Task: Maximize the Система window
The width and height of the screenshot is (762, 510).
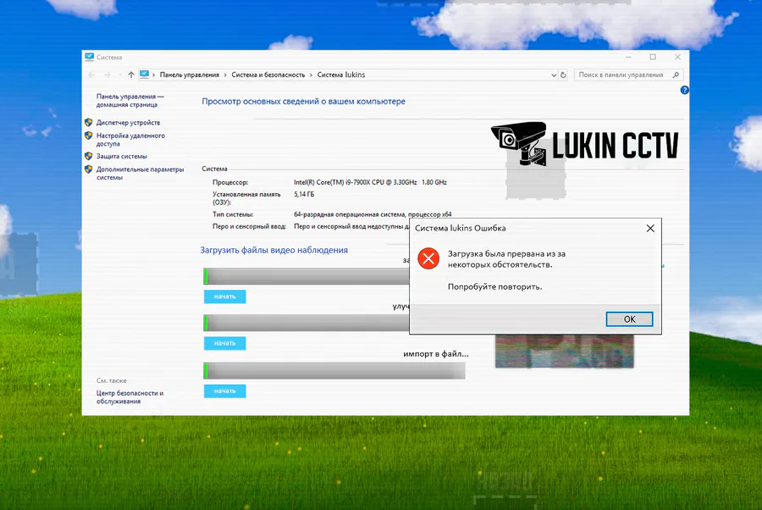Action: pyautogui.click(x=653, y=57)
